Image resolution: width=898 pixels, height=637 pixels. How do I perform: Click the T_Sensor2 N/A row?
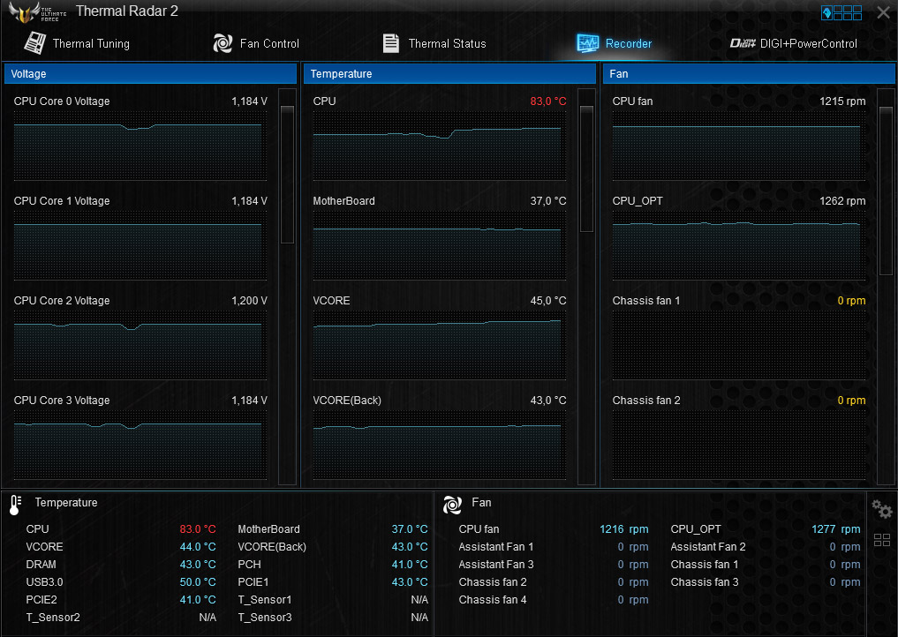coord(121,618)
